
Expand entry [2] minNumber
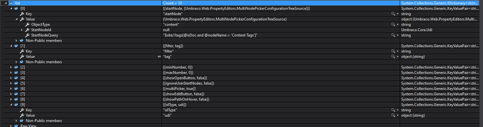(11, 67)
